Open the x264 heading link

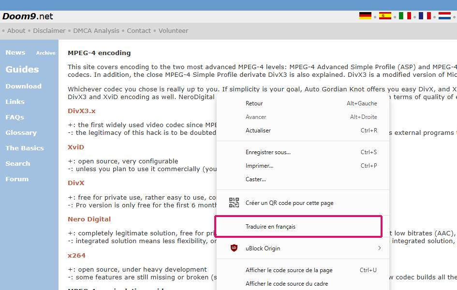(77, 255)
